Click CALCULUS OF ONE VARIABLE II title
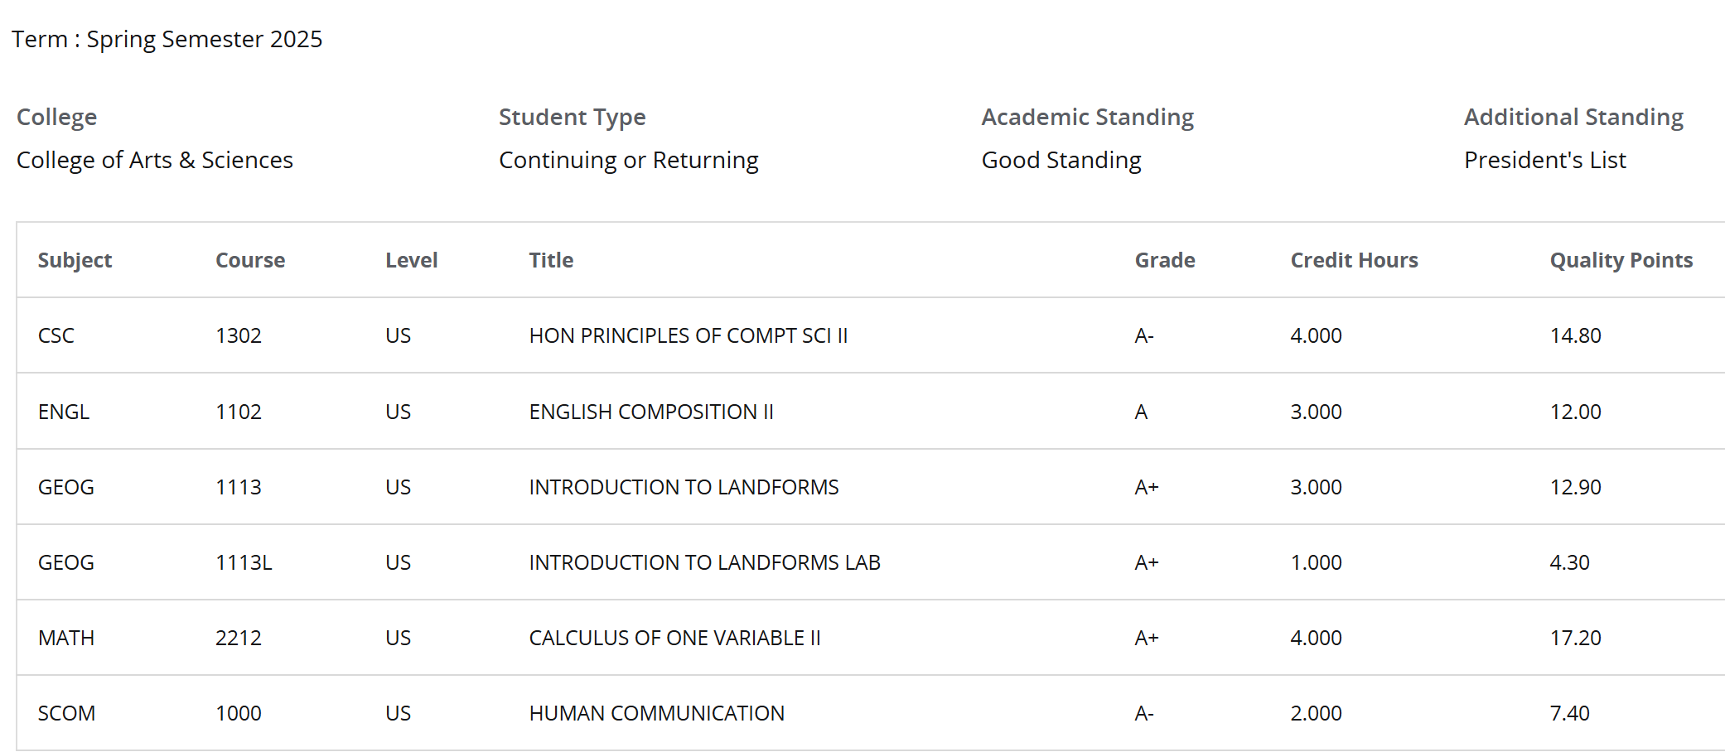The width and height of the screenshot is (1725, 752). pos(674,638)
